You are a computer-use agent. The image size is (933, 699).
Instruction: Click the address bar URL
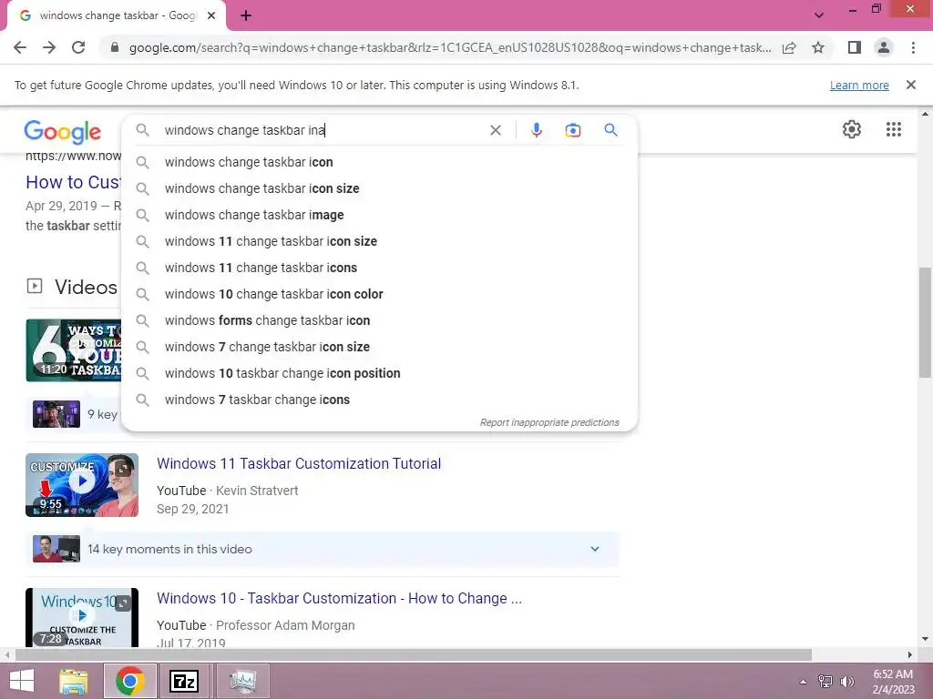(x=450, y=47)
